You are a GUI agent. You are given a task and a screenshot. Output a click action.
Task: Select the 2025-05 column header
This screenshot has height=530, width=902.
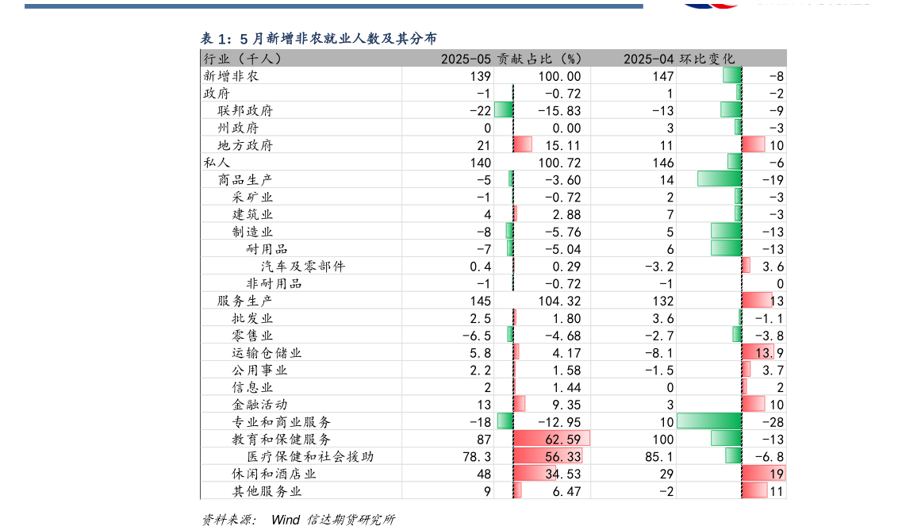(x=466, y=59)
